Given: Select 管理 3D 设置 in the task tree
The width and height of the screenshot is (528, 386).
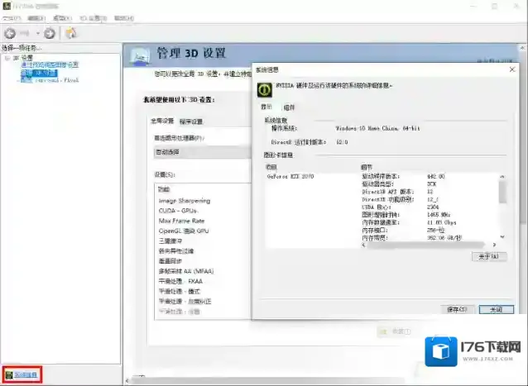Looking at the screenshot, I should tap(39, 73).
